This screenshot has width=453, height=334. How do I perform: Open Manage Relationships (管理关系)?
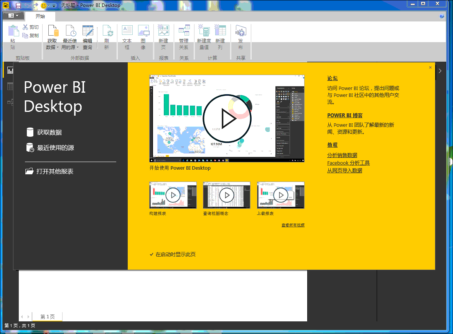pyautogui.click(x=184, y=37)
